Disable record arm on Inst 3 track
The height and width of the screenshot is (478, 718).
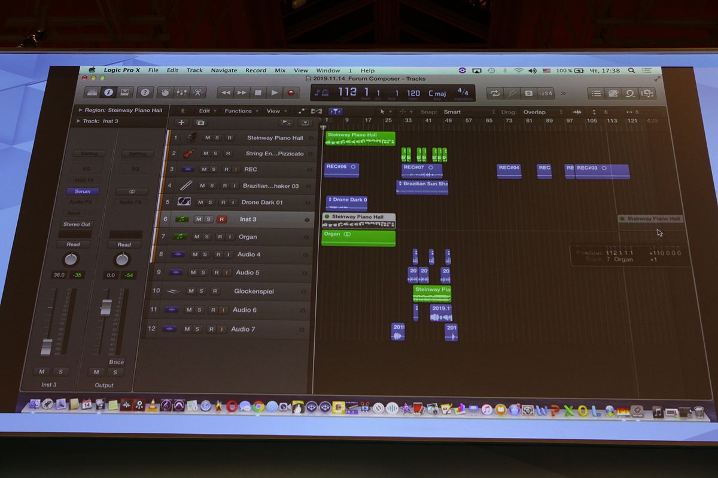221,219
